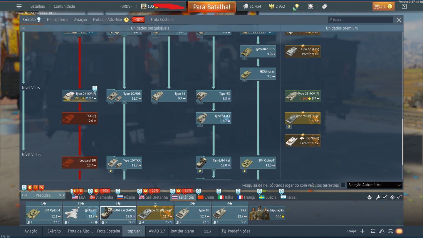Select the JAS39C crew slot
The width and height of the screenshot is (423, 238).
(x=81, y=213)
